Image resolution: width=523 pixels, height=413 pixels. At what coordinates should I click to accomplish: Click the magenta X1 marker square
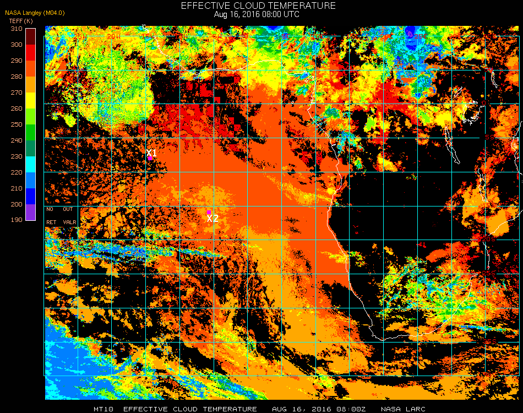point(150,158)
